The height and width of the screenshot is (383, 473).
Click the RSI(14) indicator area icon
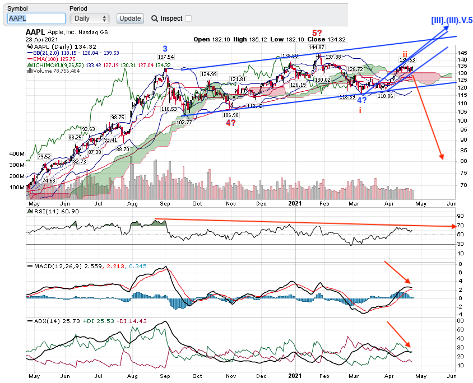[29, 211]
